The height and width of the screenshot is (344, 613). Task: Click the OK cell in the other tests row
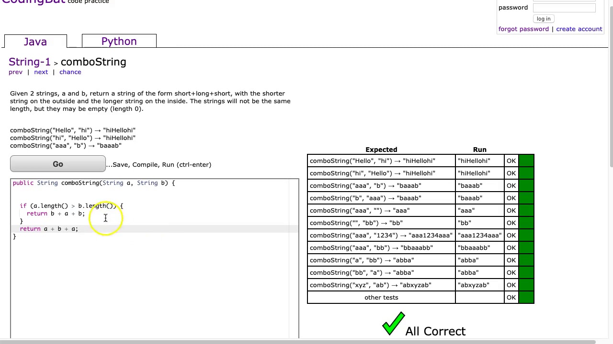(x=511, y=298)
